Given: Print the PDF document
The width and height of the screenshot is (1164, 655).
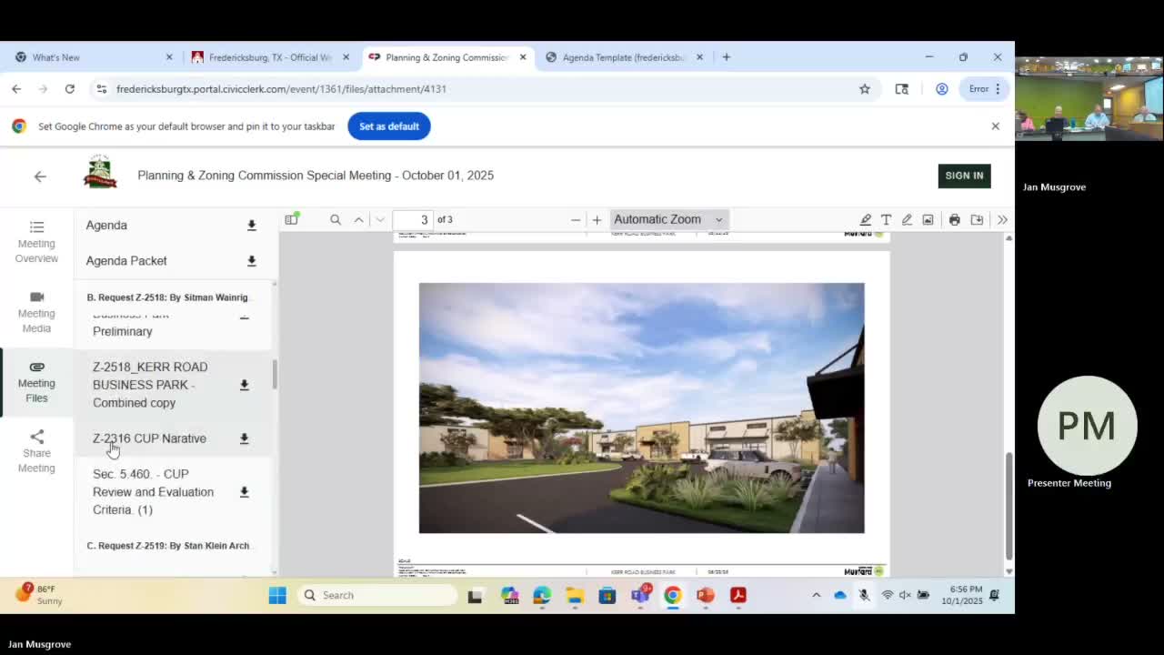Looking at the screenshot, I should pos(954,219).
